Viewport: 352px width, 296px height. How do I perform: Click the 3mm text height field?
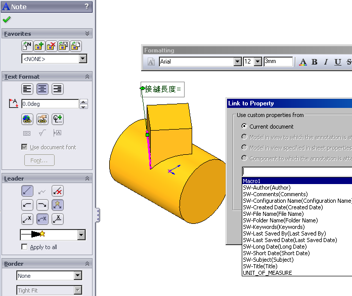coord(278,62)
